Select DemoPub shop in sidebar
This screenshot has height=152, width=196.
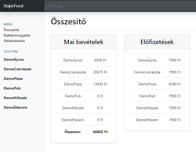12,88
